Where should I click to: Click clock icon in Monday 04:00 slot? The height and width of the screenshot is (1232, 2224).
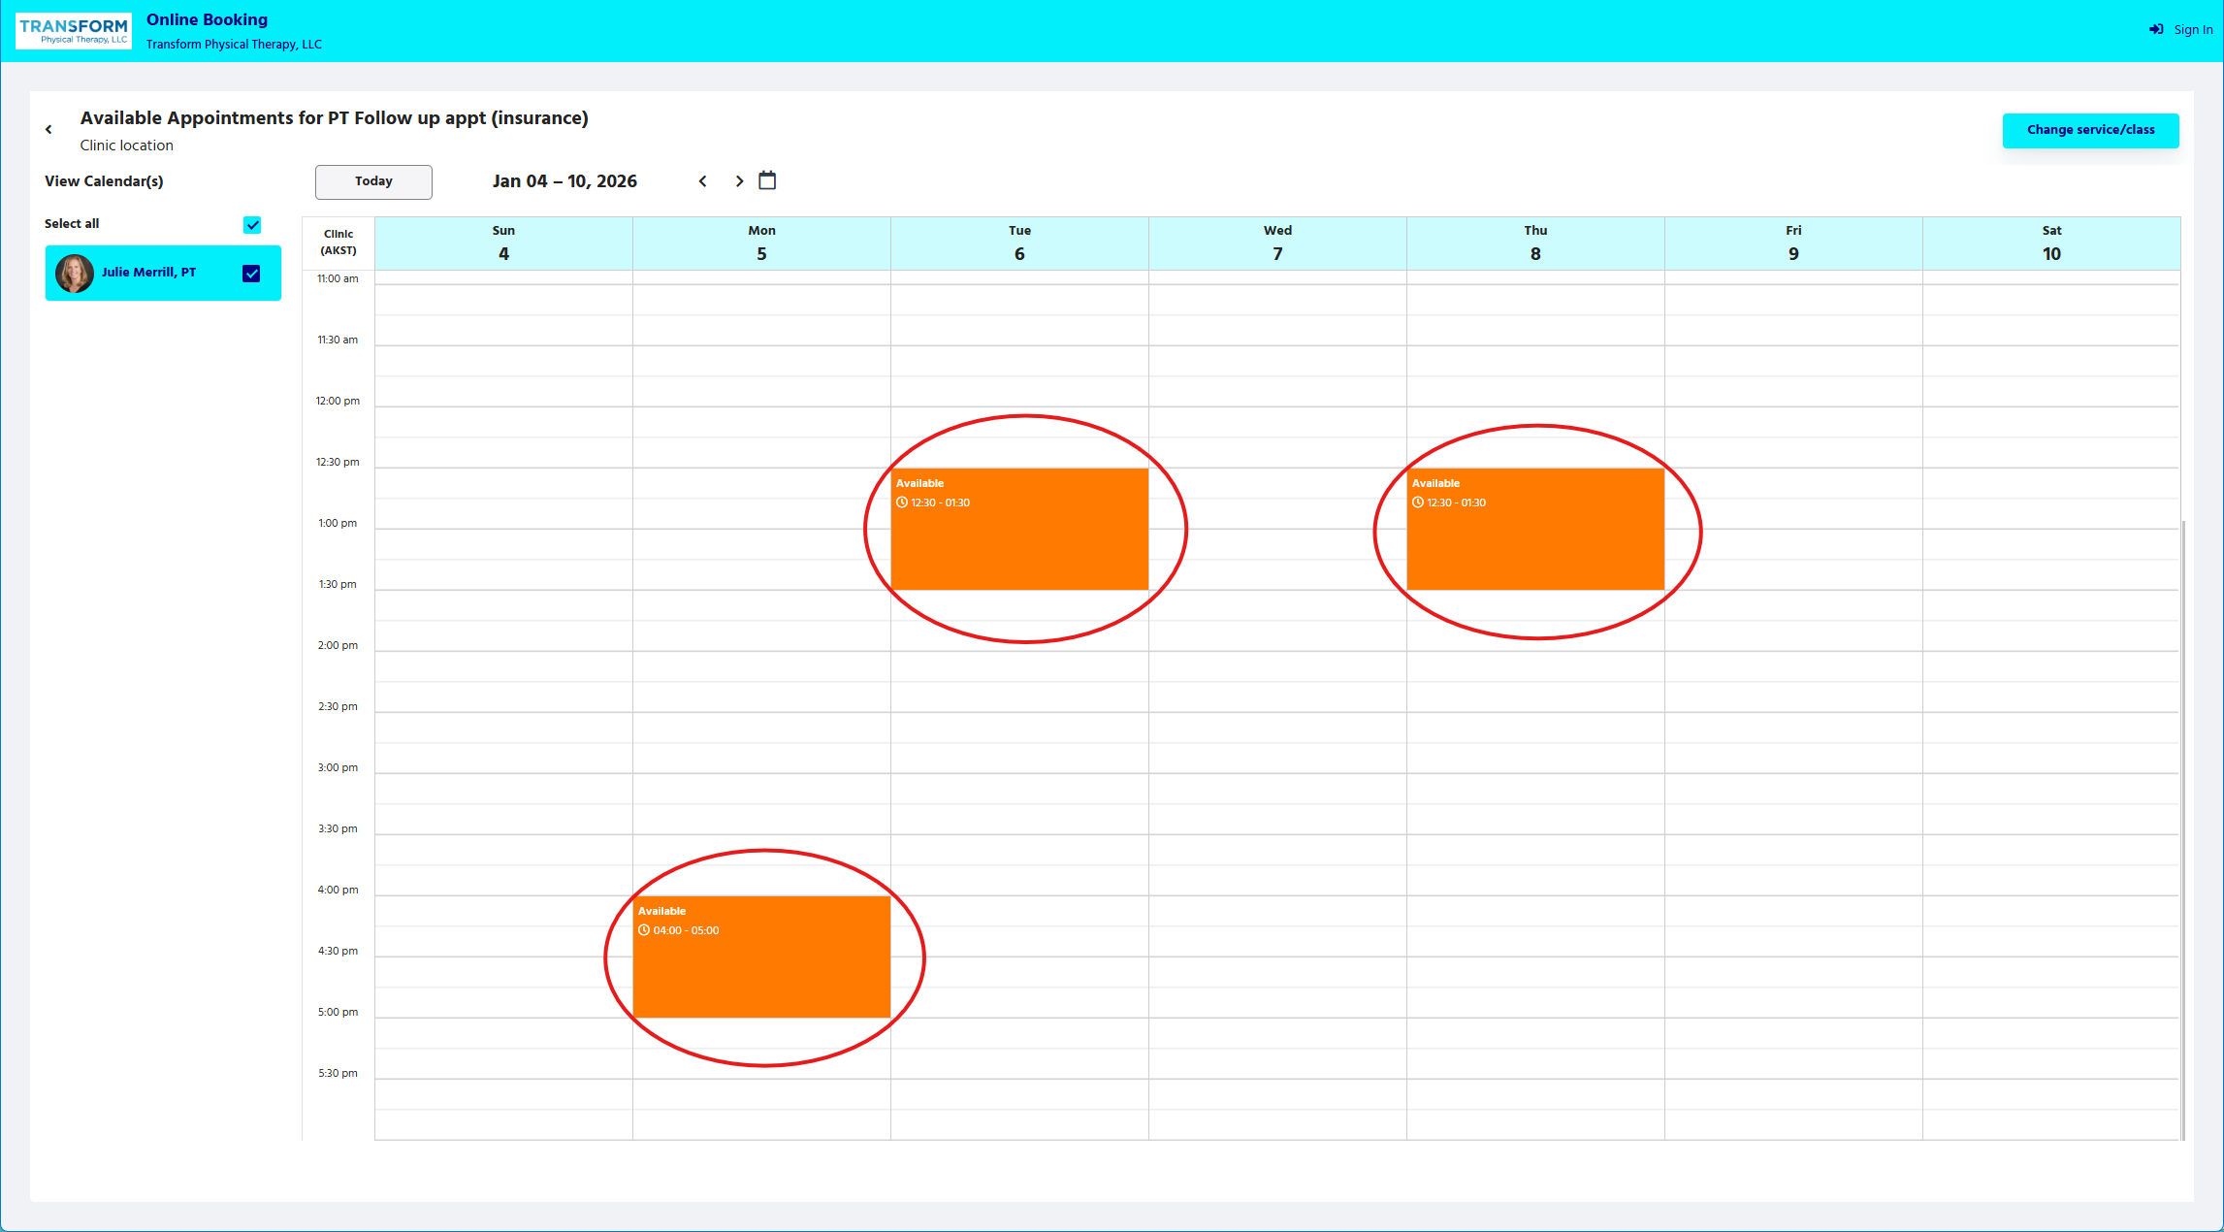[644, 930]
